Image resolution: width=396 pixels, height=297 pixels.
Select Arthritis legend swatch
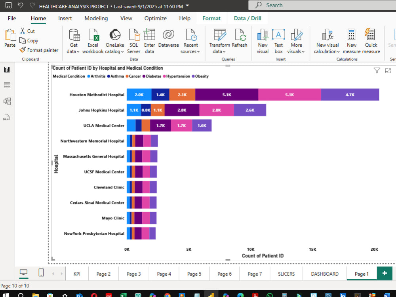[89, 76]
